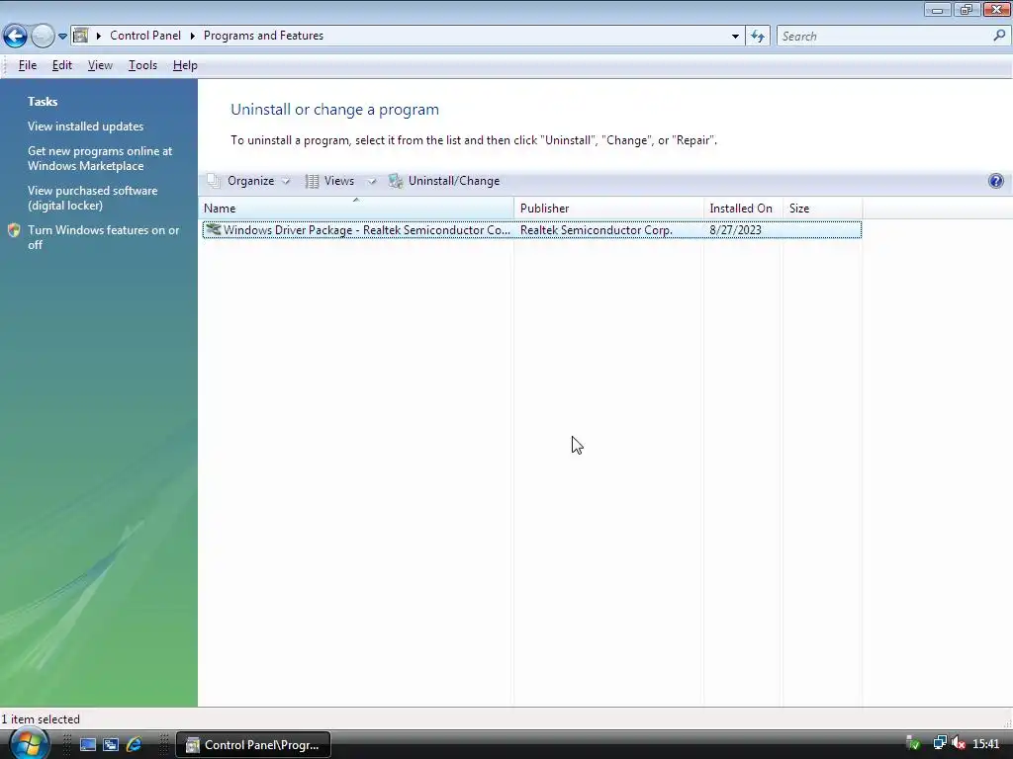Screen dimensions: 1013x759
Task: Click the 8/27/2023 installed date cell
Action: [x=735, y=229]
